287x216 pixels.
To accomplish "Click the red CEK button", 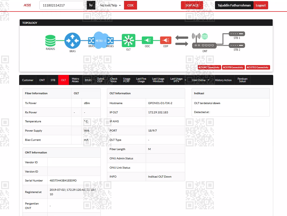I will [x=130, y=5].
